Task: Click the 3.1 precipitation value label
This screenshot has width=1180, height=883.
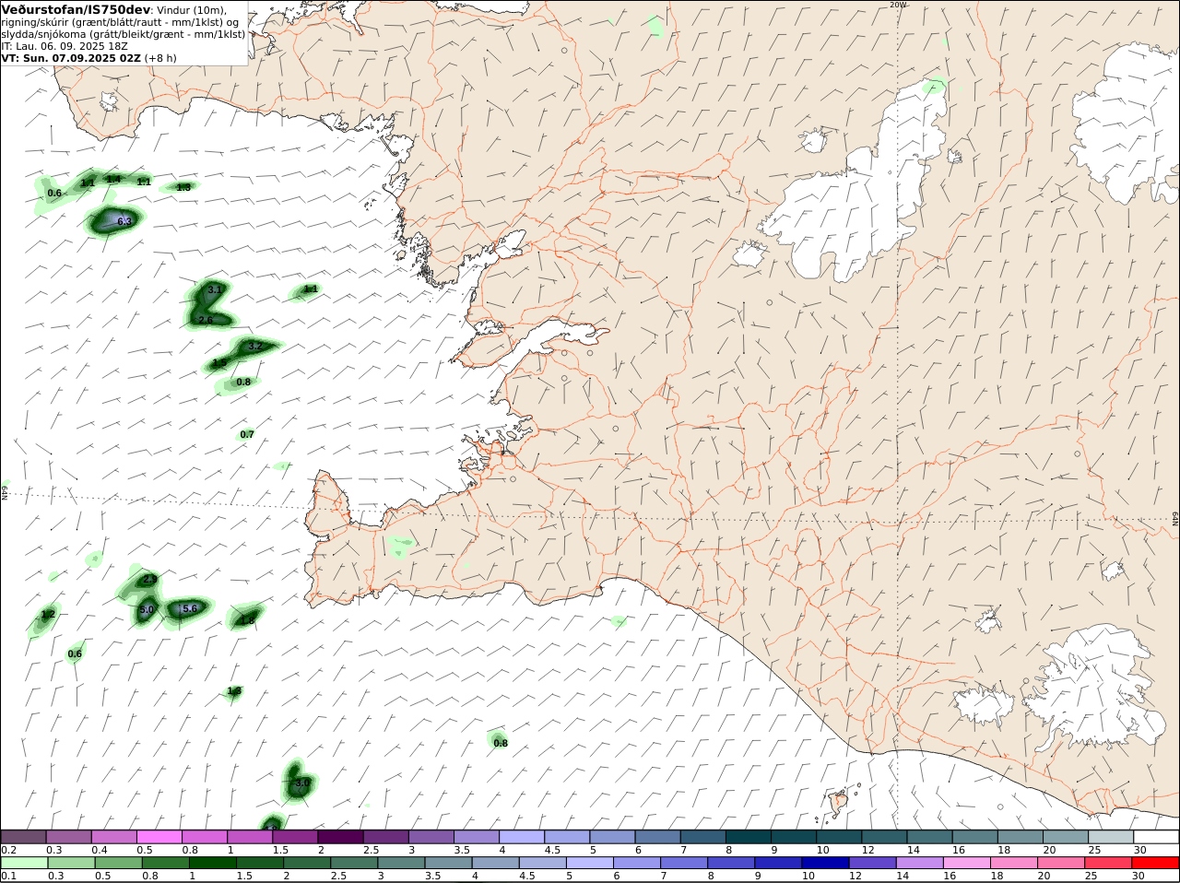Action: (215, 289)
